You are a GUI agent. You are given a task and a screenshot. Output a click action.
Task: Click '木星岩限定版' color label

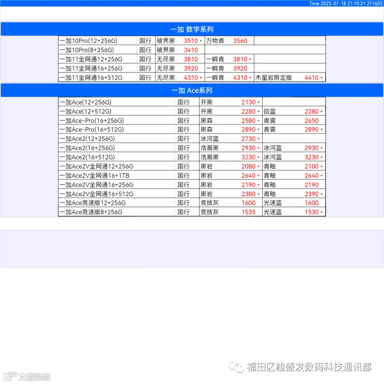pyautogui.click(x=273, y=78)
